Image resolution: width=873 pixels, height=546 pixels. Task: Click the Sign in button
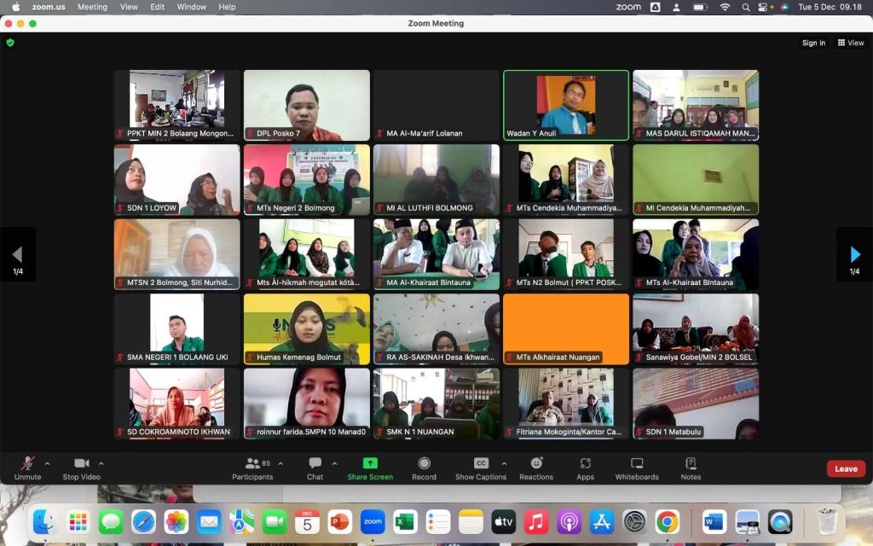(813, 43)
